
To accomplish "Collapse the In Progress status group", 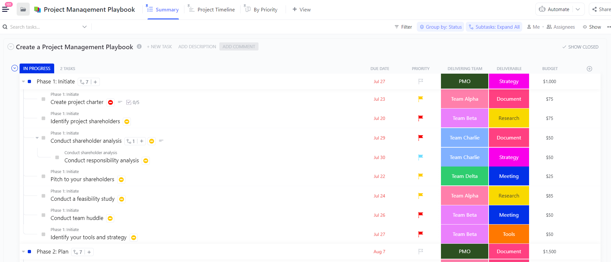I will (15, 68).
